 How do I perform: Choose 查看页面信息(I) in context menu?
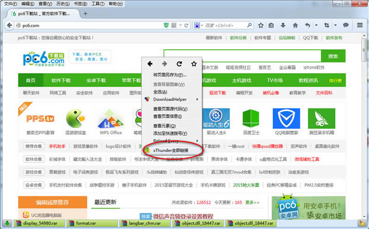(172, 116)
